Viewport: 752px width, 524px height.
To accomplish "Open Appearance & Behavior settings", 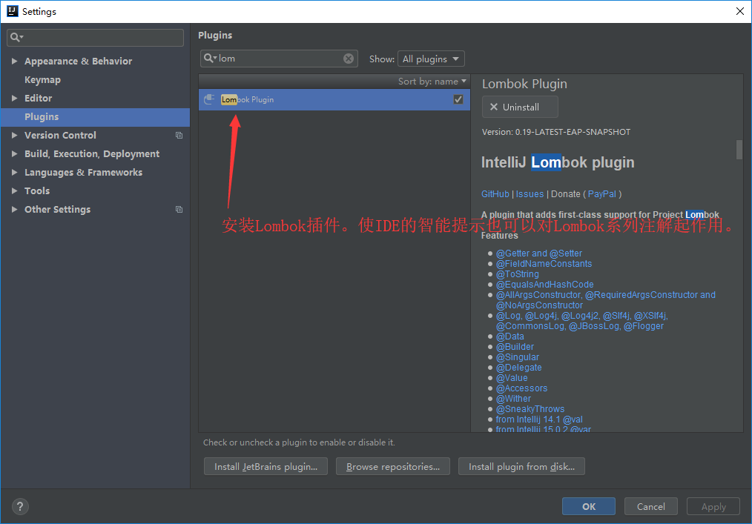I will pyautogui.click(x=78, y=61).
